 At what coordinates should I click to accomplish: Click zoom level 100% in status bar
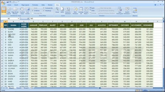[x=145, y=90]
